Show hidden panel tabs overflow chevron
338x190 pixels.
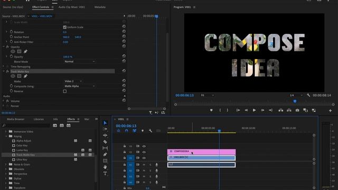96,119
